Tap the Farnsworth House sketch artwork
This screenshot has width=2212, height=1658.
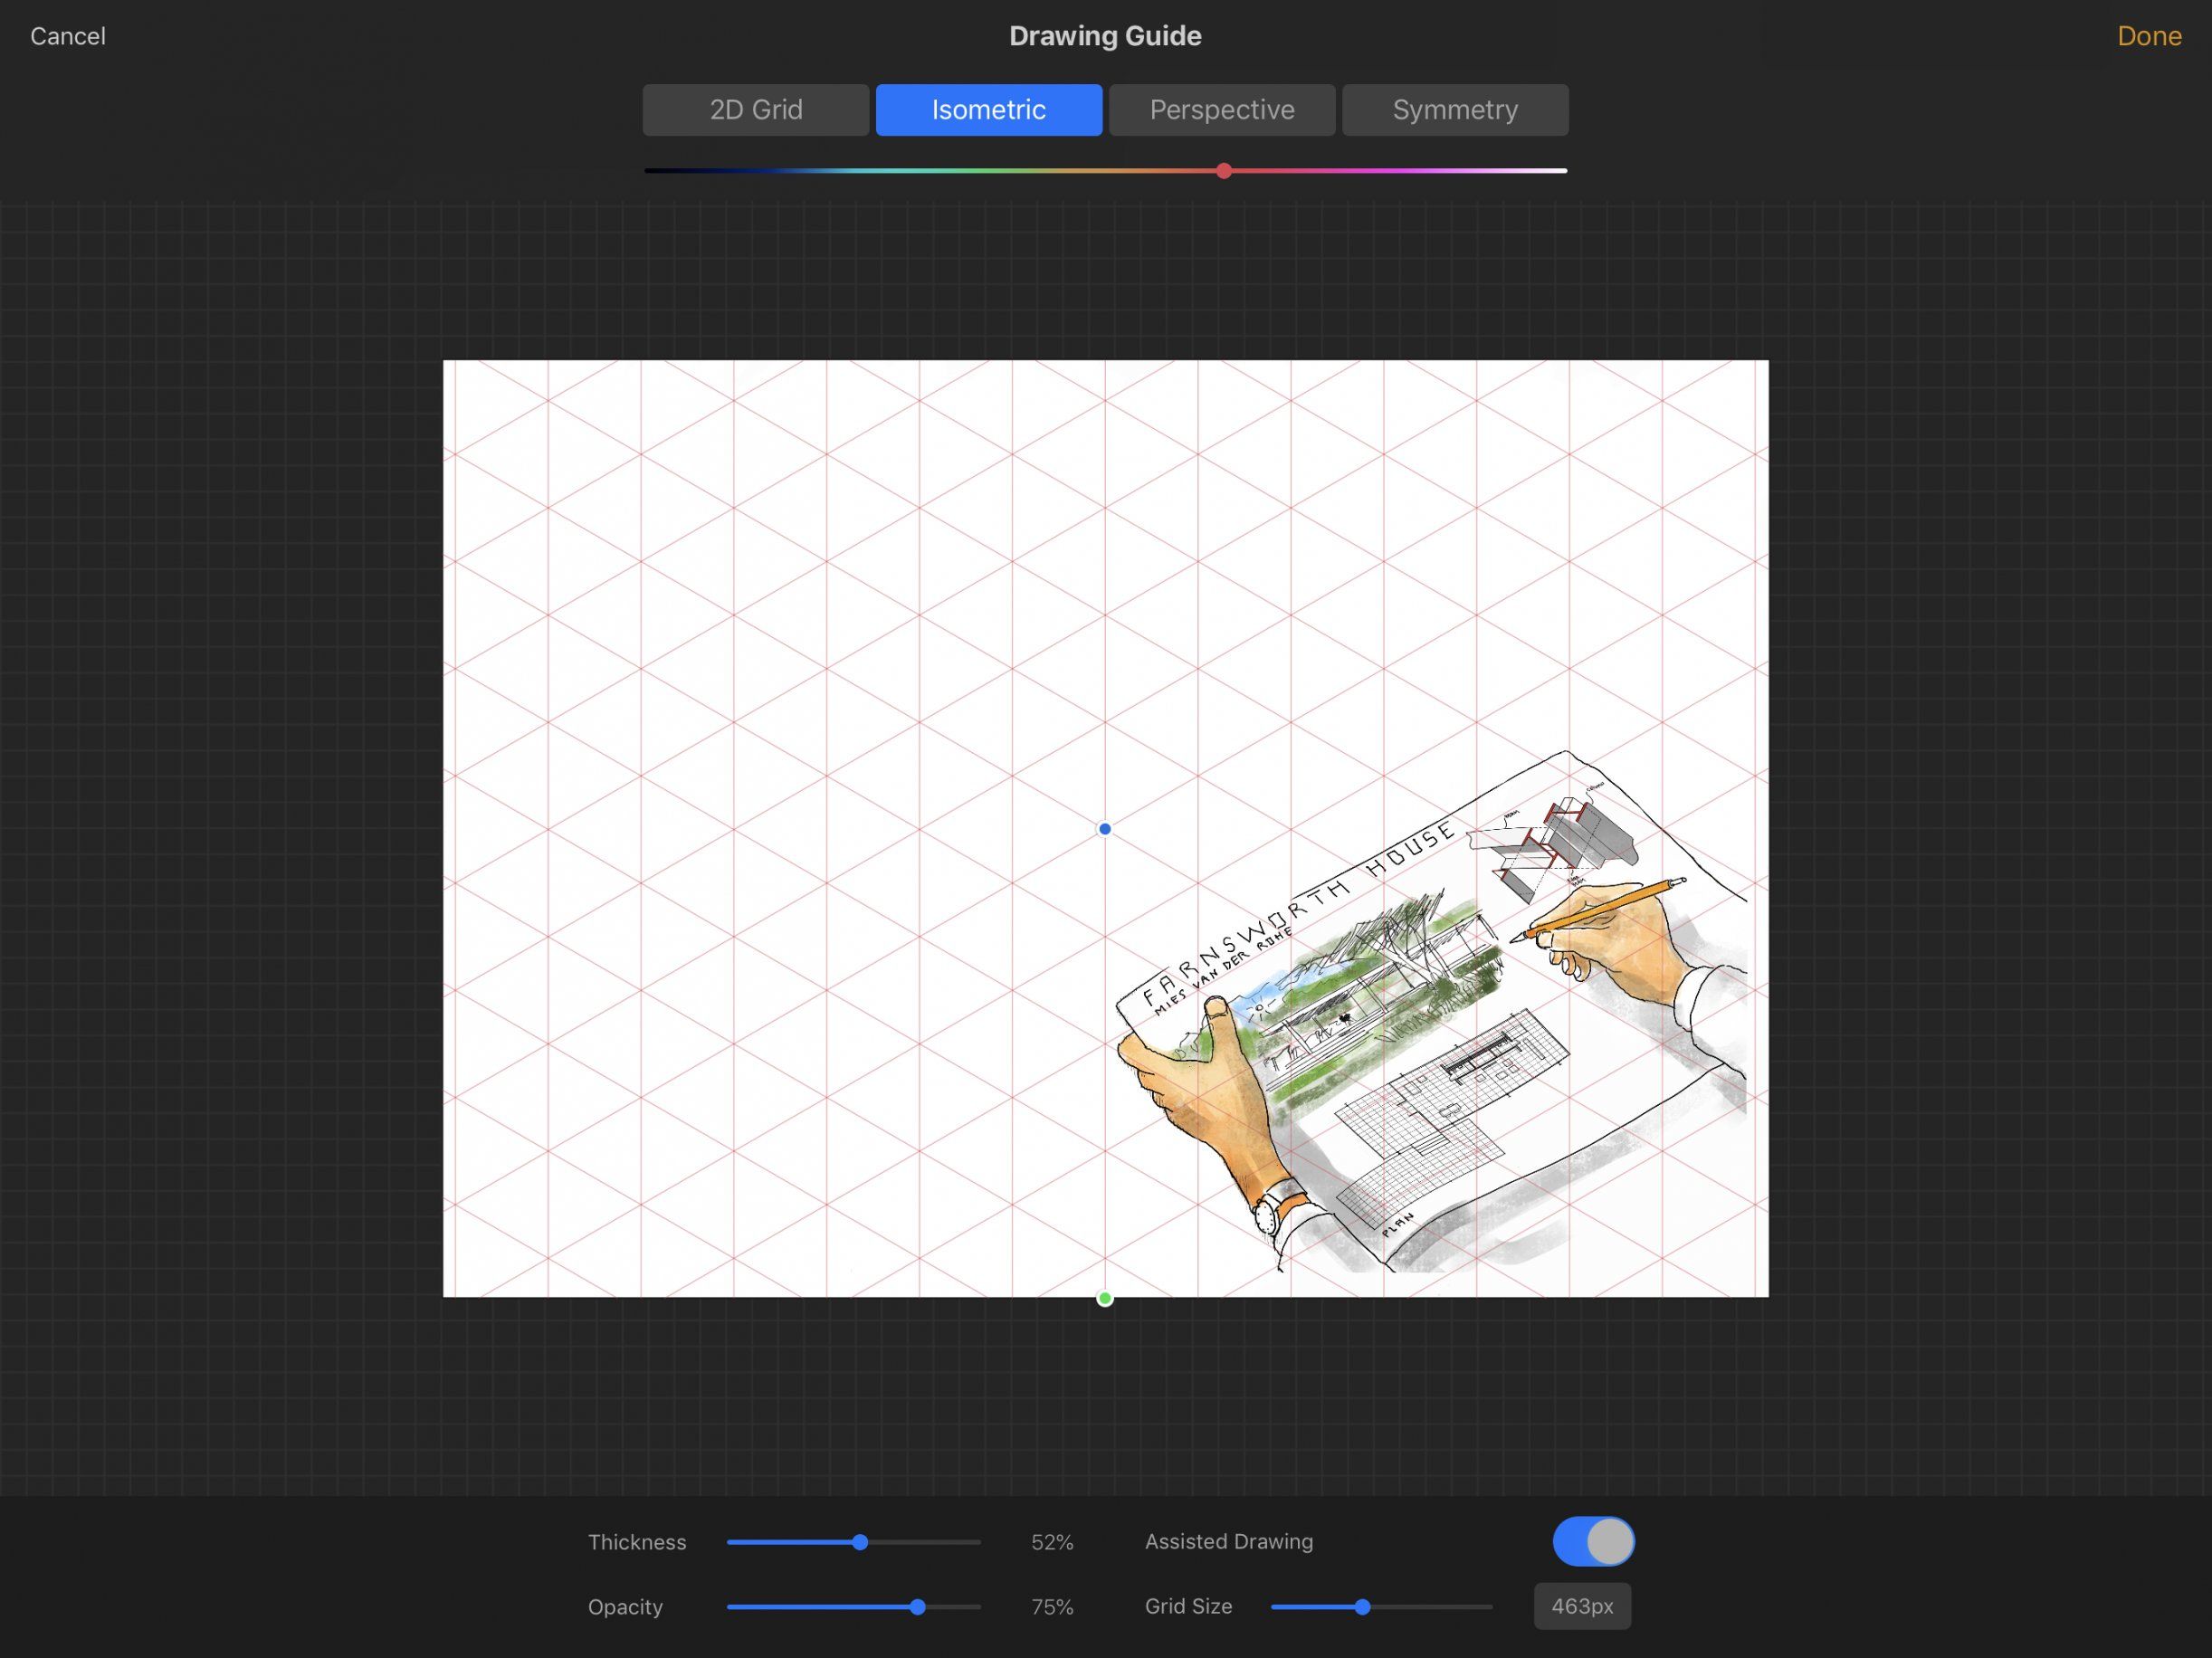[x=1430, y=1012]
